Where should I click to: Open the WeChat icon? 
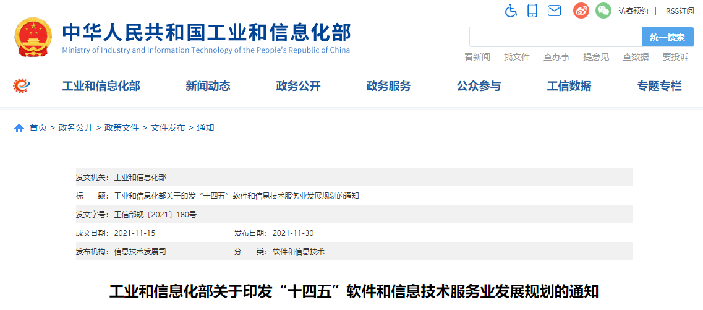[x=603, y=11]
